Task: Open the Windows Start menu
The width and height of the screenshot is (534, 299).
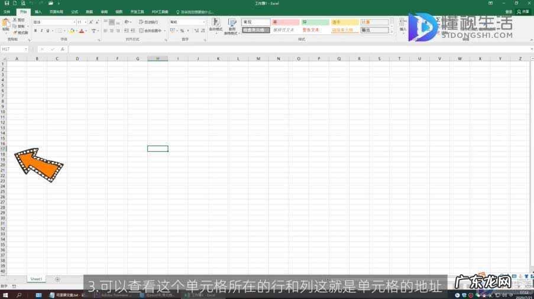Action: point(5,295)
